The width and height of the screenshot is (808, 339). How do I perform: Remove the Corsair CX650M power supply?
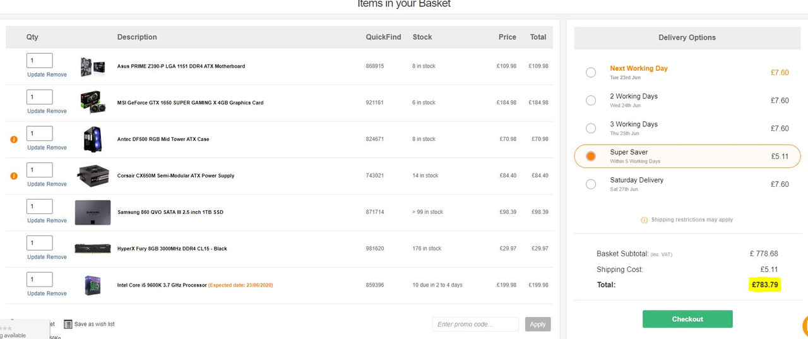pyautogui.click(x=57, y=184)
